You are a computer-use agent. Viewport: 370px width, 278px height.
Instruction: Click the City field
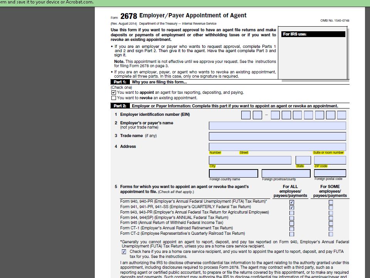point(250,160)
